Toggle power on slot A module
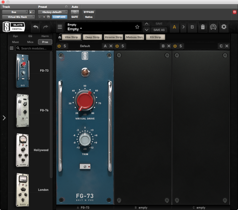 59,46
